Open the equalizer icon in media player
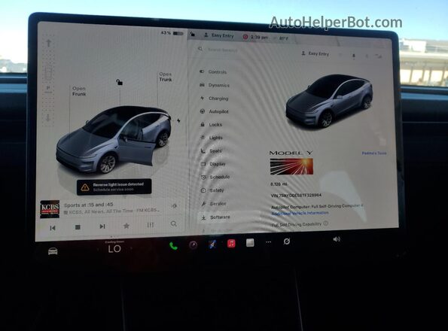448x331 pixels. [x=151, y=225]
